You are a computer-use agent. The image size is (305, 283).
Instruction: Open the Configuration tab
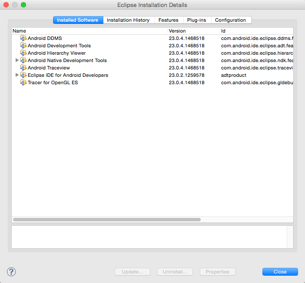(230, 20)
